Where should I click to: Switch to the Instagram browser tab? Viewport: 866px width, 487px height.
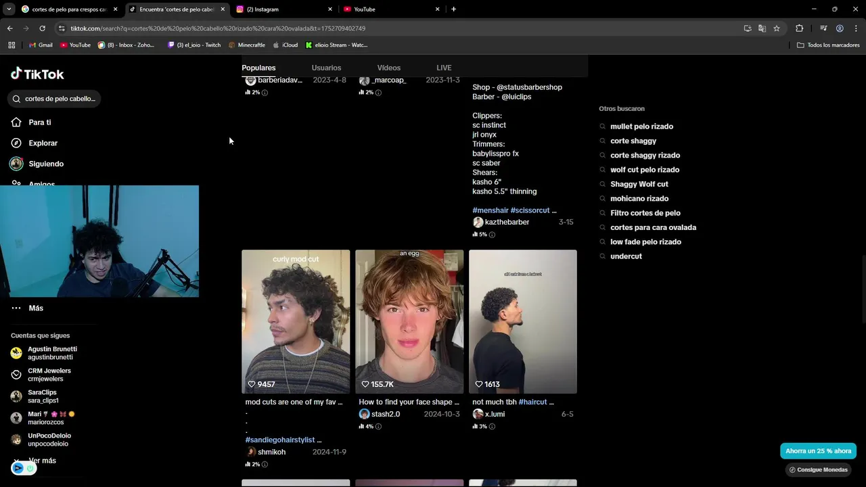284,9
